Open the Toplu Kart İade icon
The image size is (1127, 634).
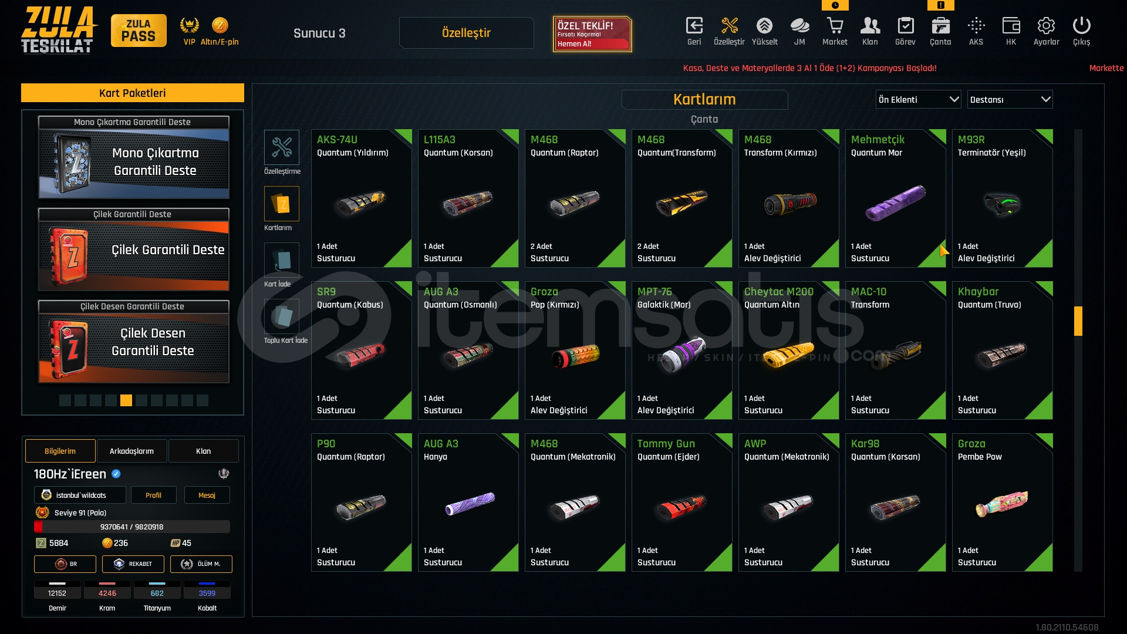click(282, 316)
